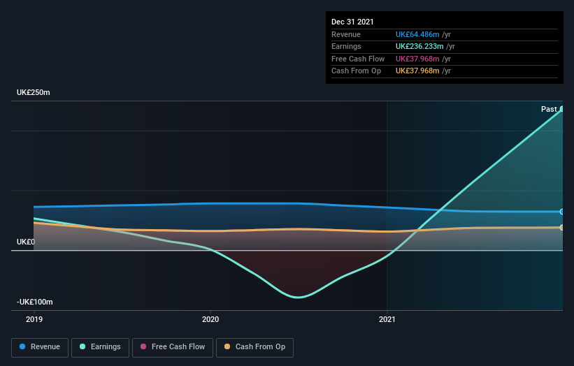The width and height of the screenshot is (574, 366).
Task: Click the Free Cash Flow label in tooltip
Action: coord(358,59)
